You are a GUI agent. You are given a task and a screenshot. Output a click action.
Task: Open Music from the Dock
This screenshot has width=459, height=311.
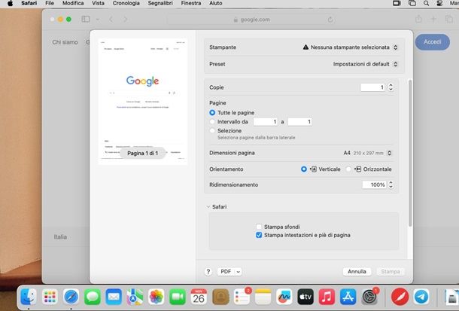pos(327,297)
